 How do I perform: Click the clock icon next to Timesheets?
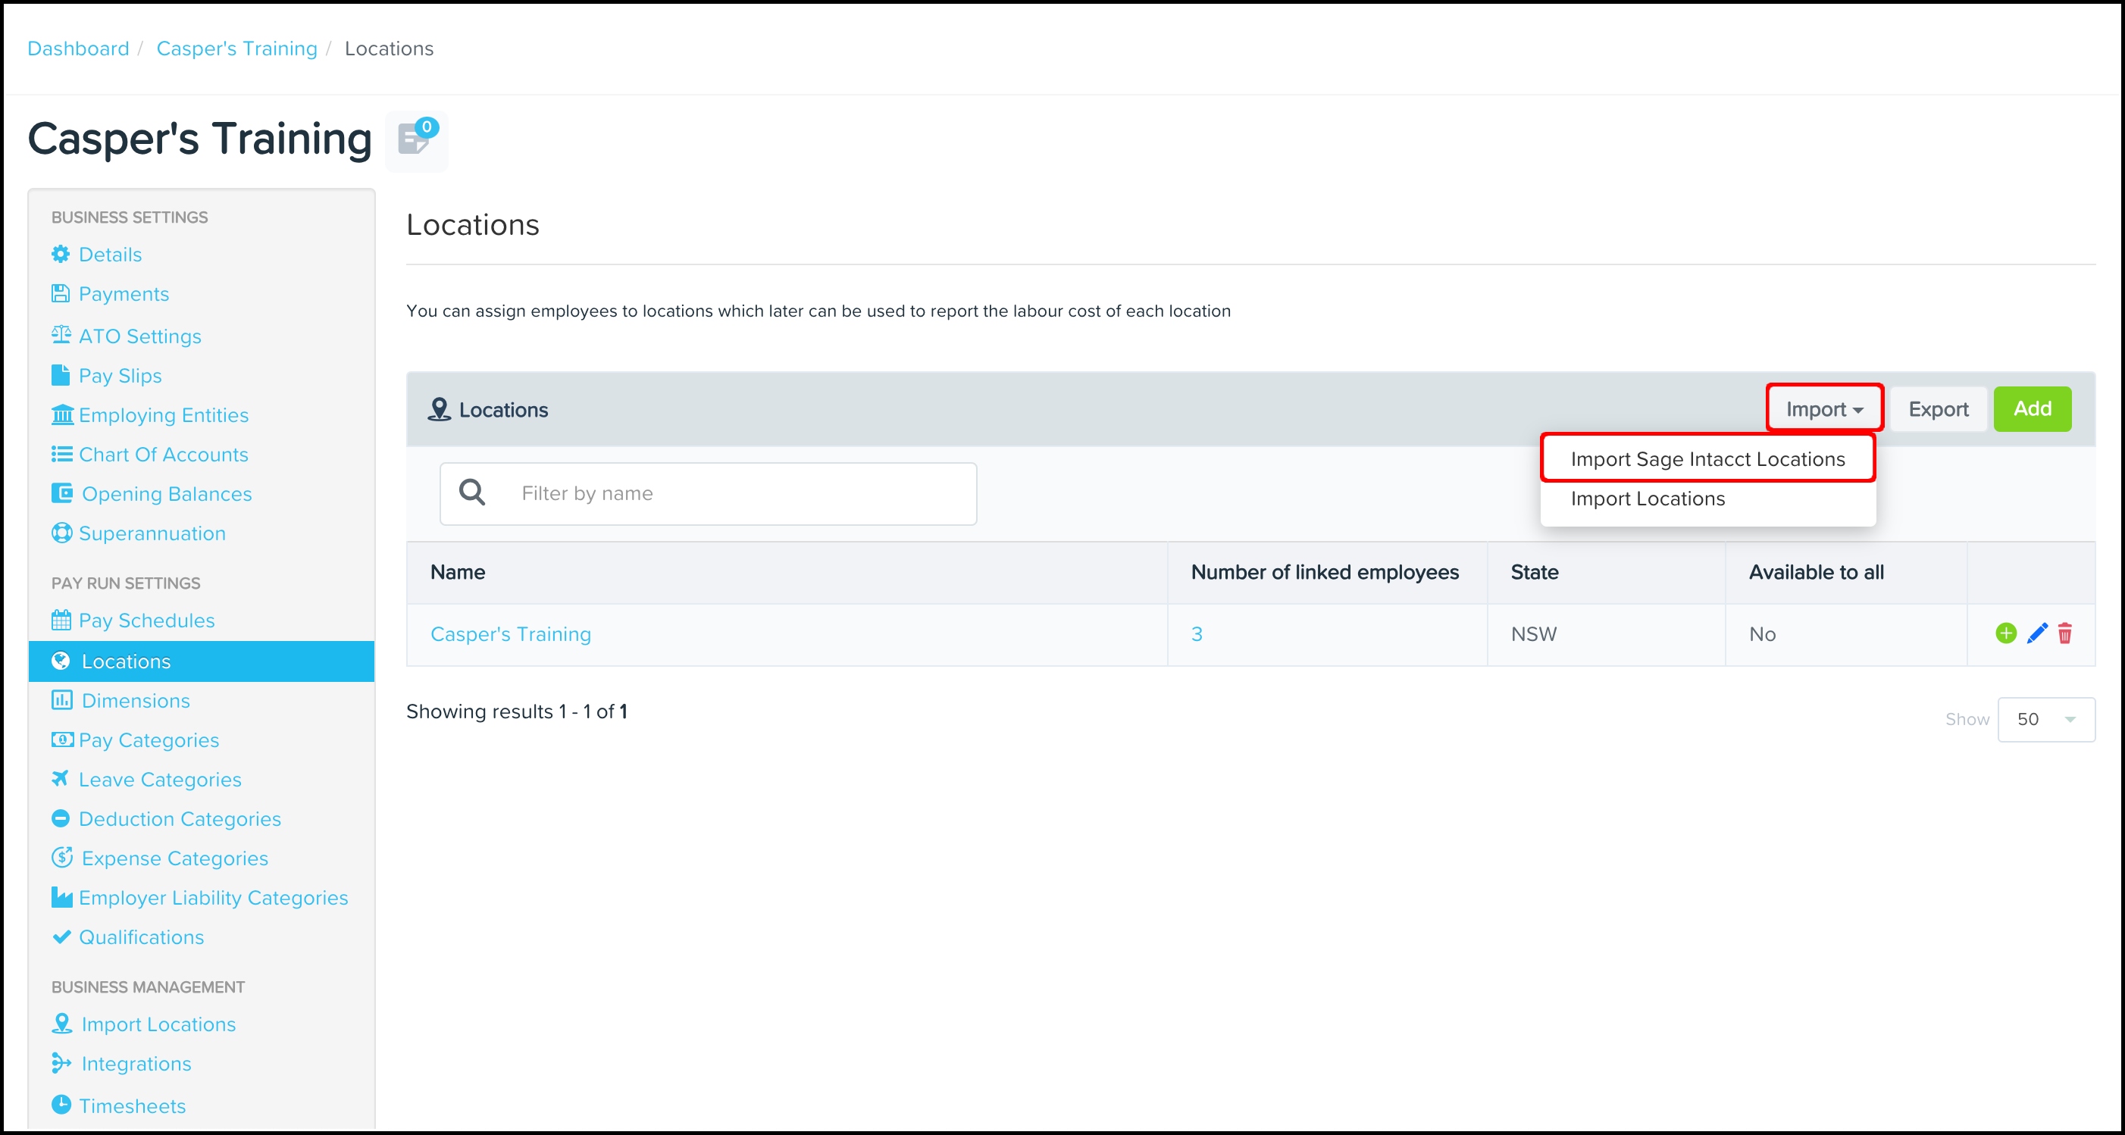click(61, 1105)
